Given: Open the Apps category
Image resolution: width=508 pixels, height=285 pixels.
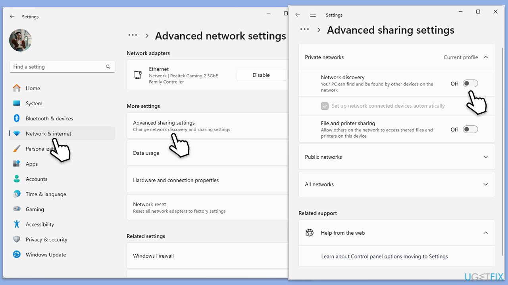Looking at the screenshot, I should click(62, 164).
